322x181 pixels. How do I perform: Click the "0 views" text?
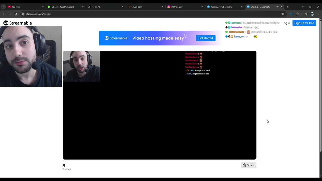tap(67, 169)
